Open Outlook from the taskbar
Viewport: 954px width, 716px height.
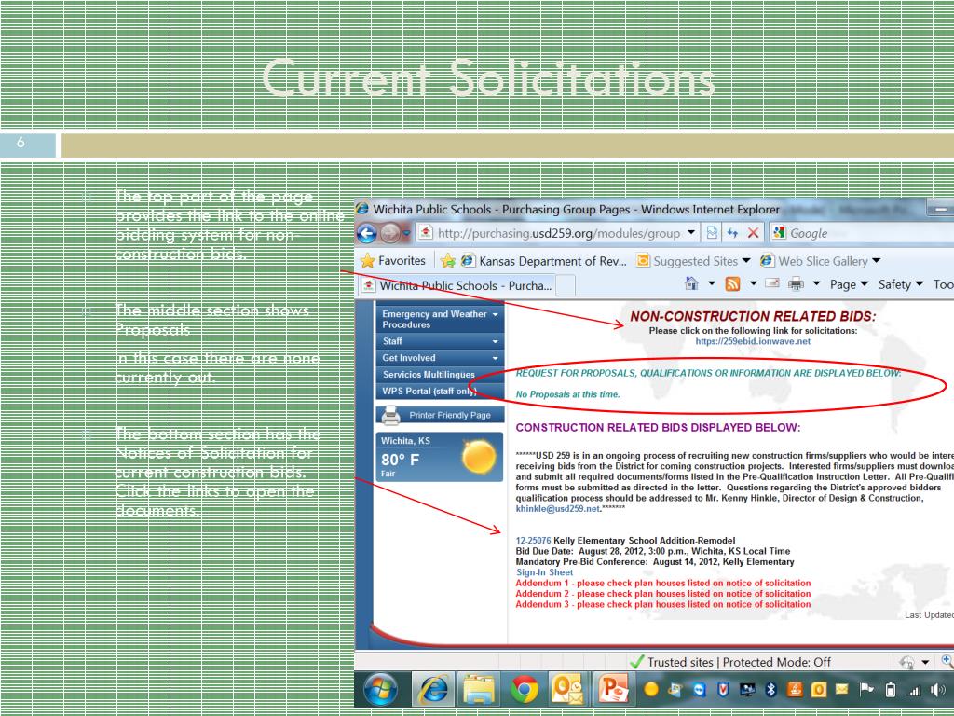click(569, 689)
